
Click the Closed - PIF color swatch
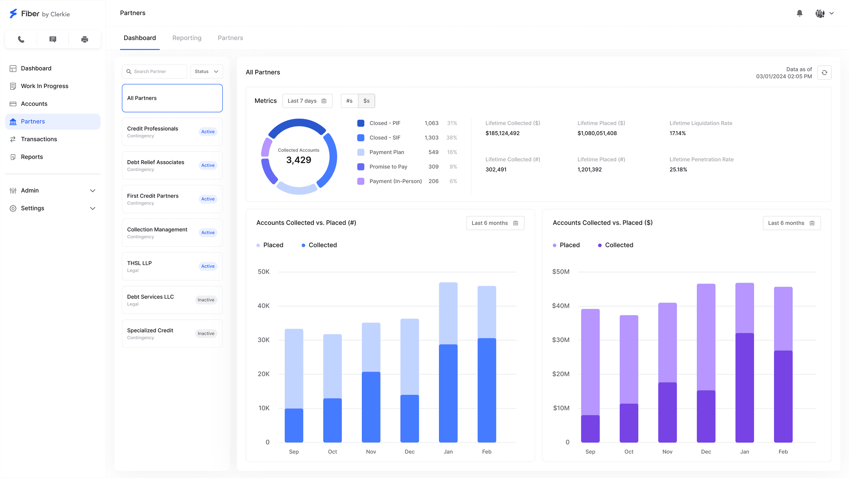361,123
